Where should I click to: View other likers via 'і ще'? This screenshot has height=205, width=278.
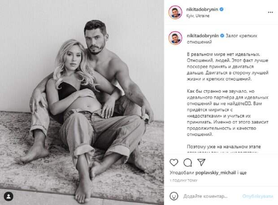(x=242, y=173)
